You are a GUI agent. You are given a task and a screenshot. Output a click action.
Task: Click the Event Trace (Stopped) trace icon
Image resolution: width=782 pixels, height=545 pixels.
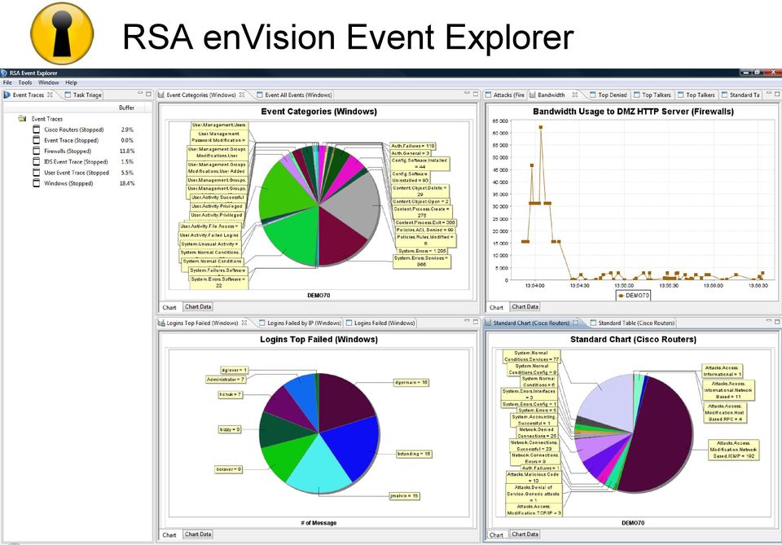(37, 140)
